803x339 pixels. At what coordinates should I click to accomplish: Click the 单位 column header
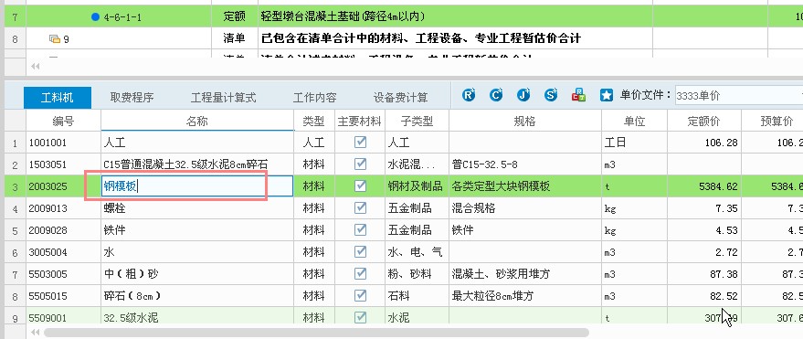[634, 121]
